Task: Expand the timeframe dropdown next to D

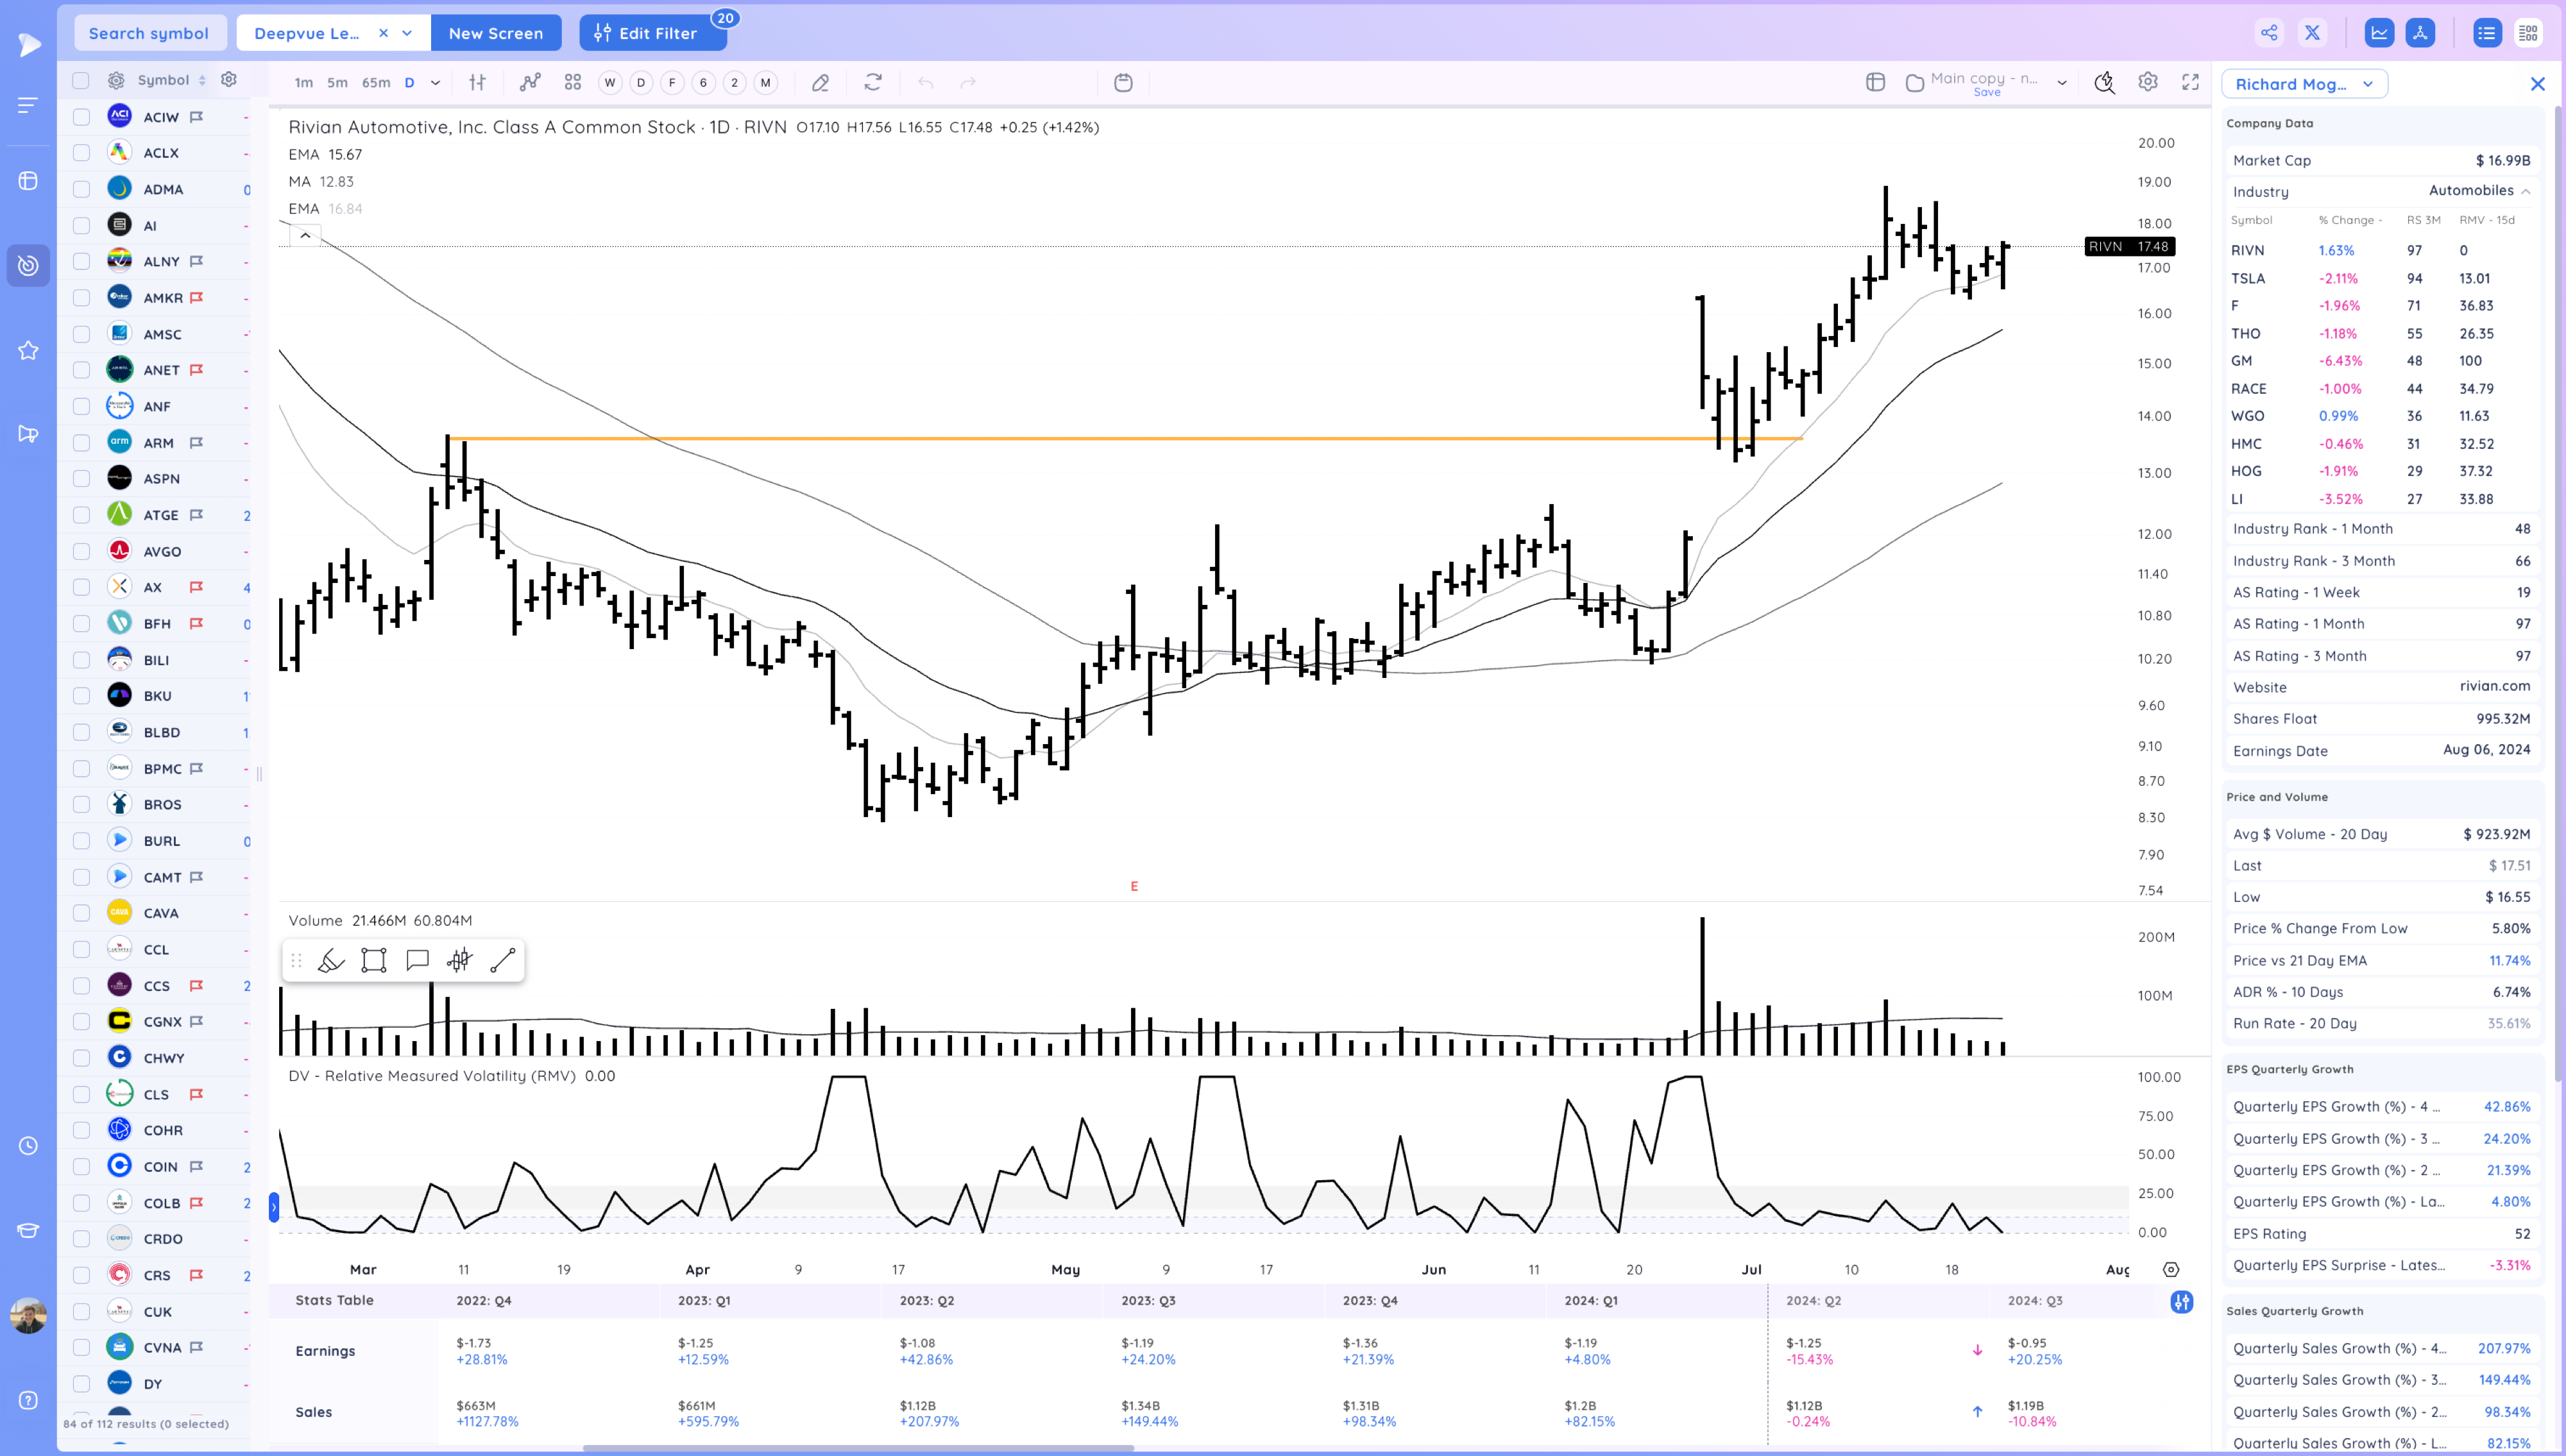Action: pyautogui.click(x=435, y=83)
